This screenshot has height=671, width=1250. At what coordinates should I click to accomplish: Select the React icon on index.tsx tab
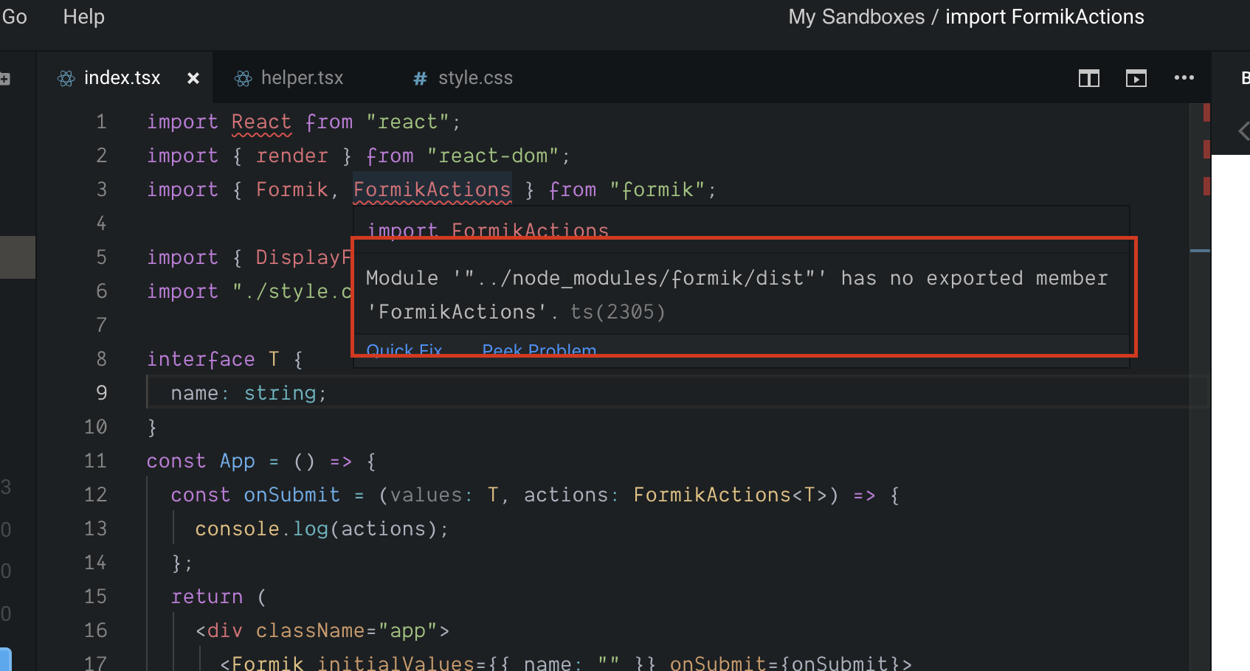tap(65, 77)
